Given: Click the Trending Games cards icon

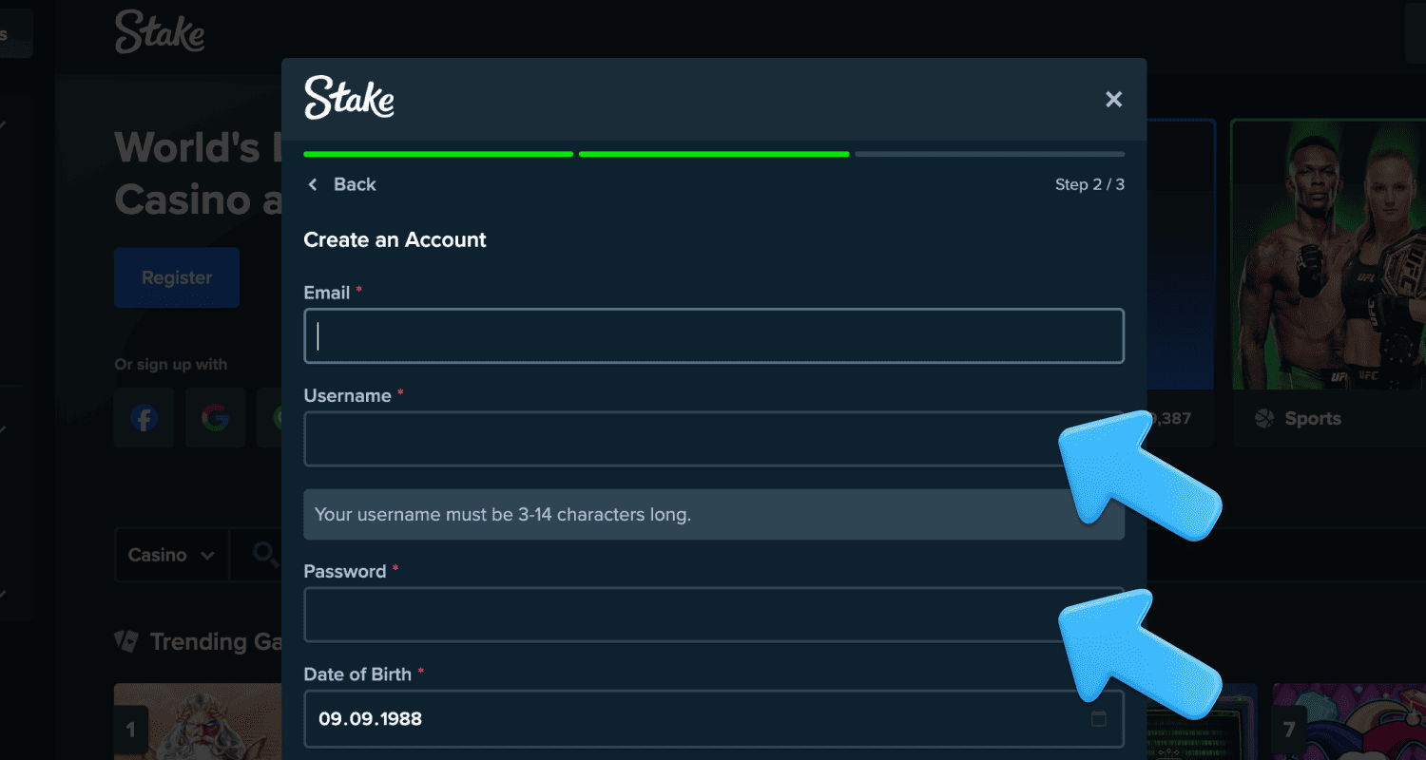Looking at the screenshot, I should pos(125,642).
